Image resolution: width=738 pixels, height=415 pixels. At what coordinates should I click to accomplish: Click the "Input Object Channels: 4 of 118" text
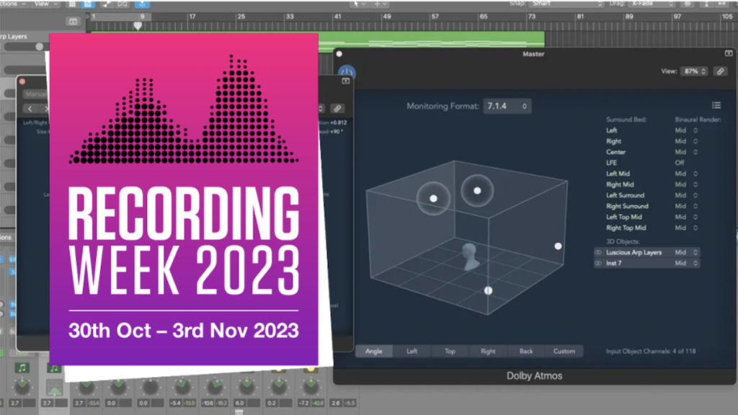point(651,352)
